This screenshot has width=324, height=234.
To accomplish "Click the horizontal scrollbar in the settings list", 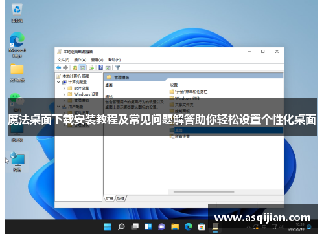I will 203,191.
